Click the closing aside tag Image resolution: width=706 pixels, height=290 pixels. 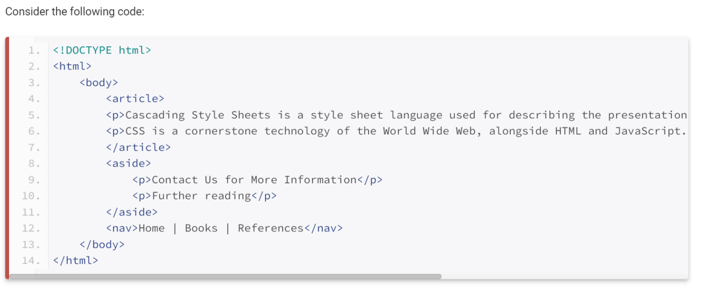click(132, 212)
